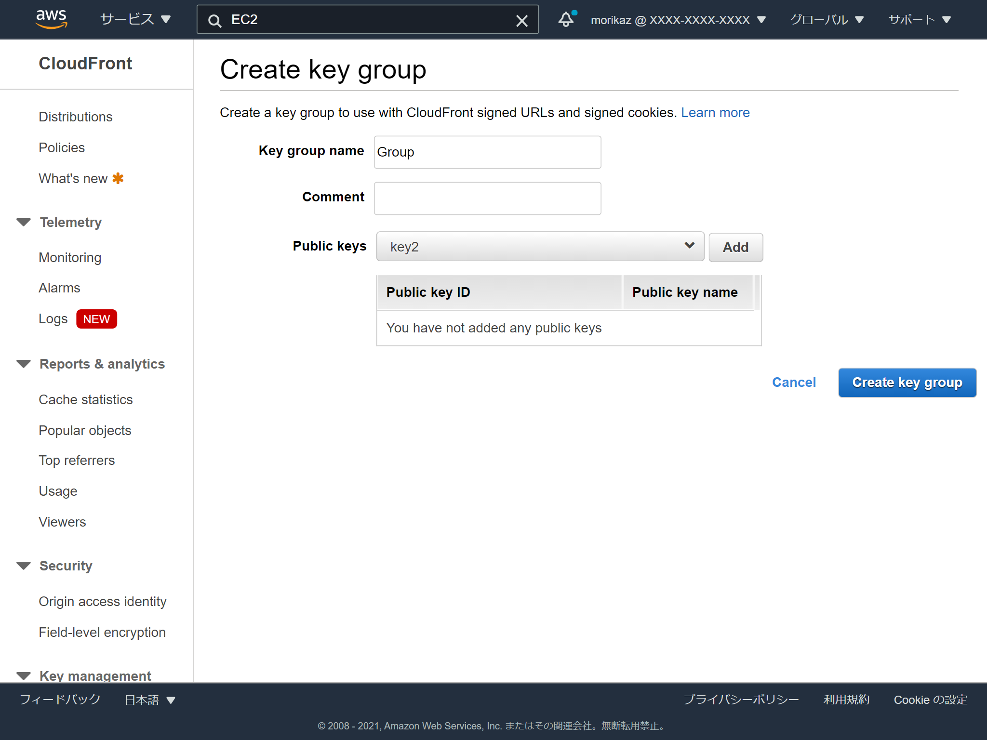Open the Learn more link
This screenshot has height=740, width=987.
click(715, 112)
